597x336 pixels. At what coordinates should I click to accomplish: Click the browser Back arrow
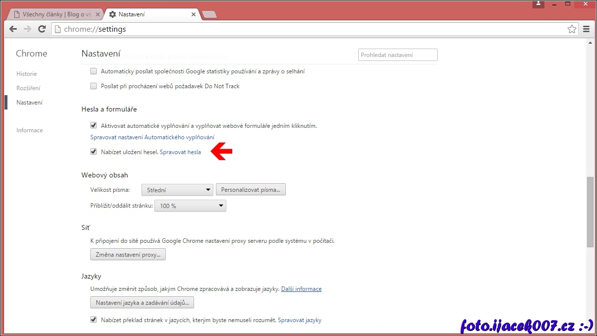pos(13,29)
